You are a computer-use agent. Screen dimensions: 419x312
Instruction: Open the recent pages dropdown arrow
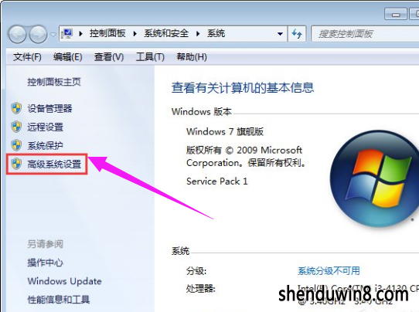53,35
